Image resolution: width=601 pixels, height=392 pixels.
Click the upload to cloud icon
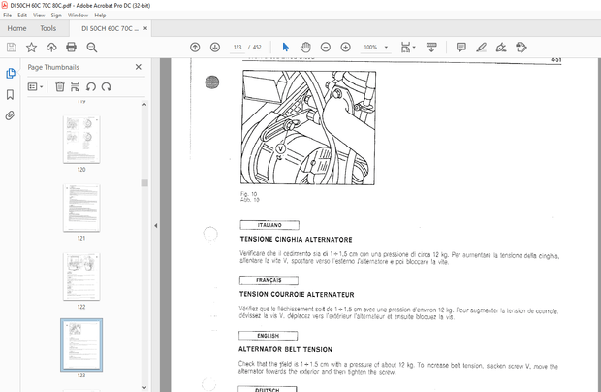pos(51,48)
